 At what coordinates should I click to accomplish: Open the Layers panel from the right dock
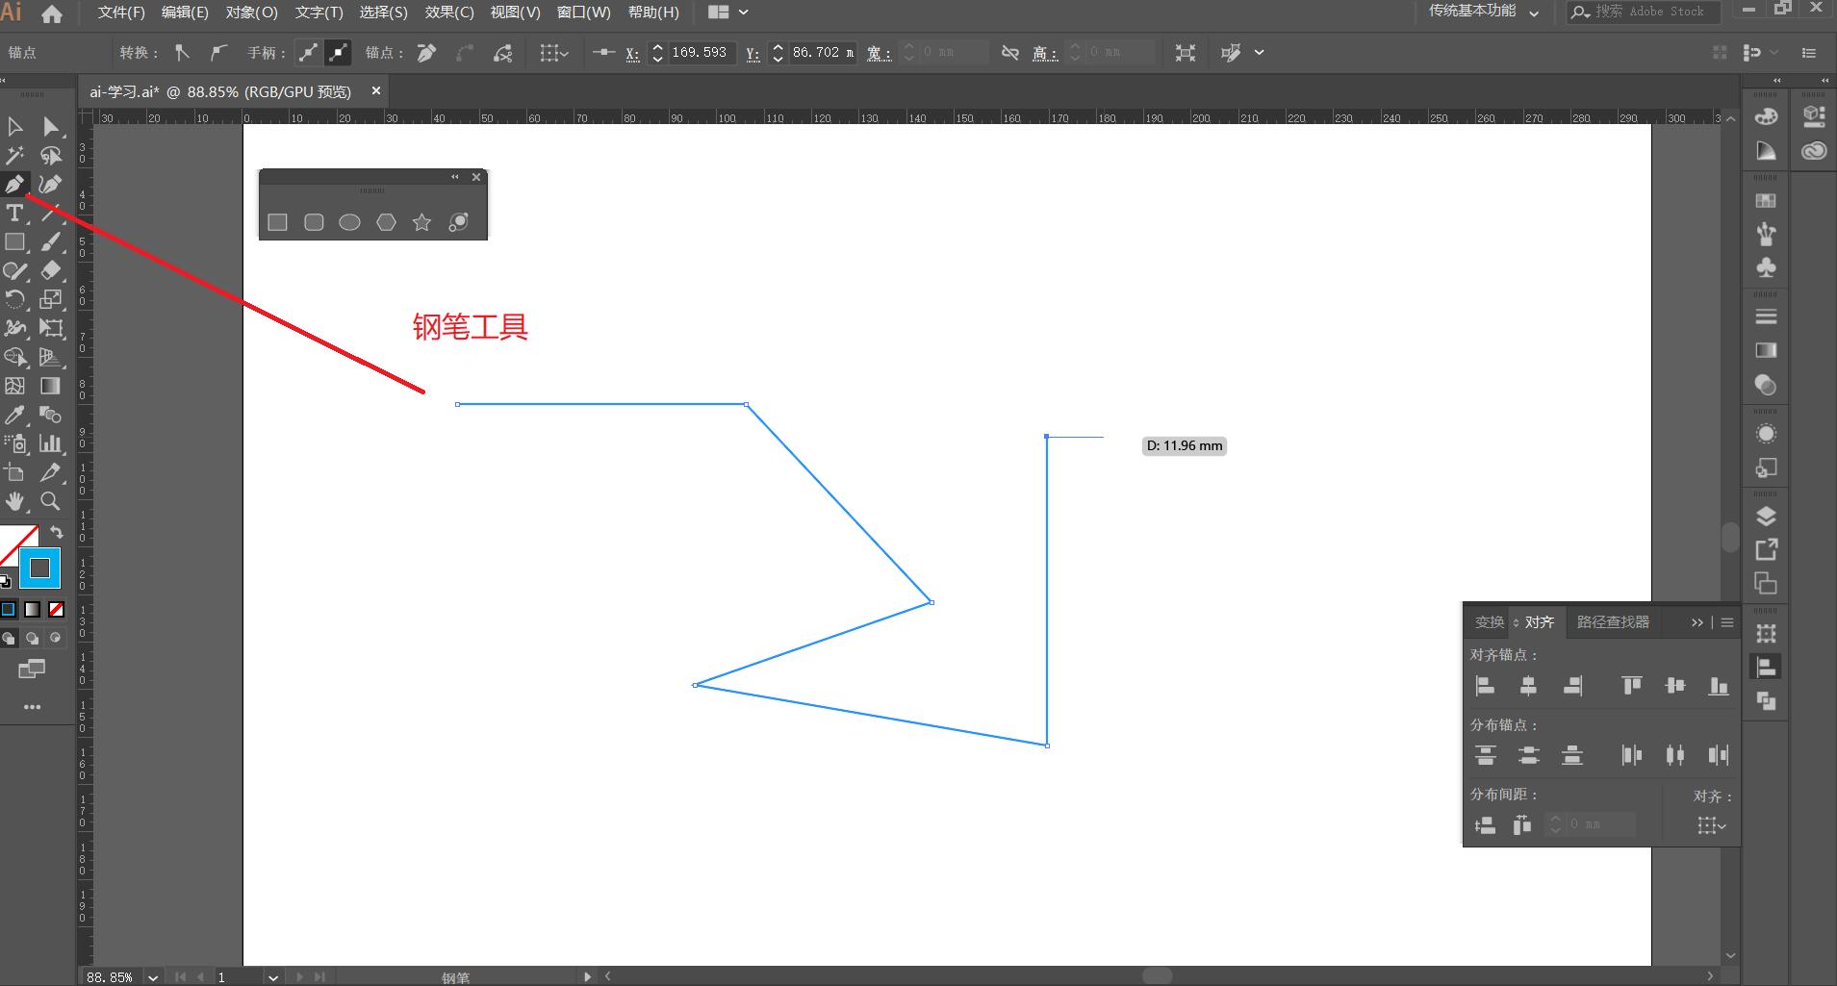point(1767,516)
